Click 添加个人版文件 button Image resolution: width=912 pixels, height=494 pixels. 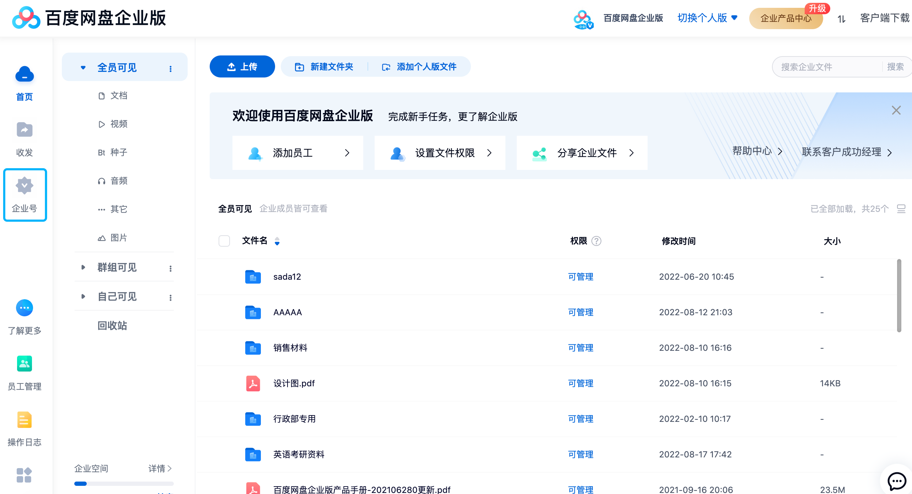point(419,66)
